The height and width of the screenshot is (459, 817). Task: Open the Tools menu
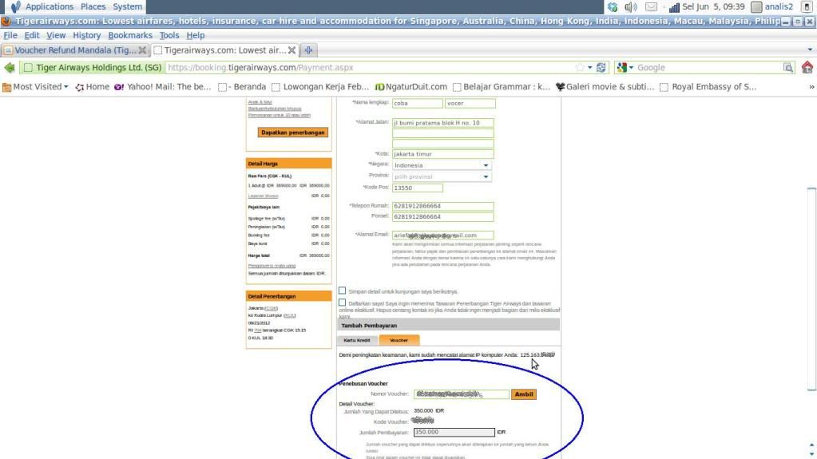tap(169, 35)
